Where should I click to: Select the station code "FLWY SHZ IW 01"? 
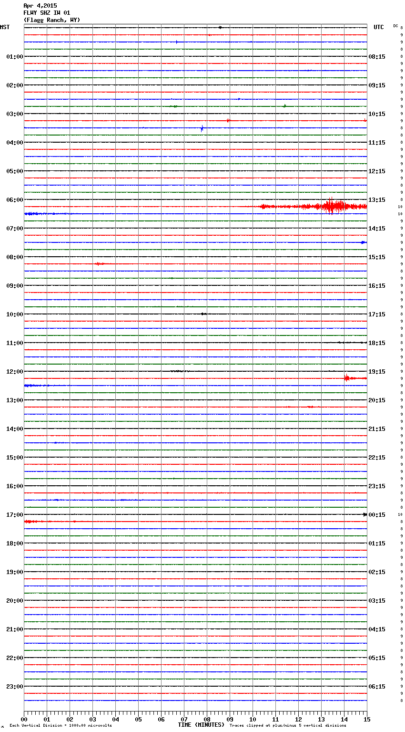47,13
